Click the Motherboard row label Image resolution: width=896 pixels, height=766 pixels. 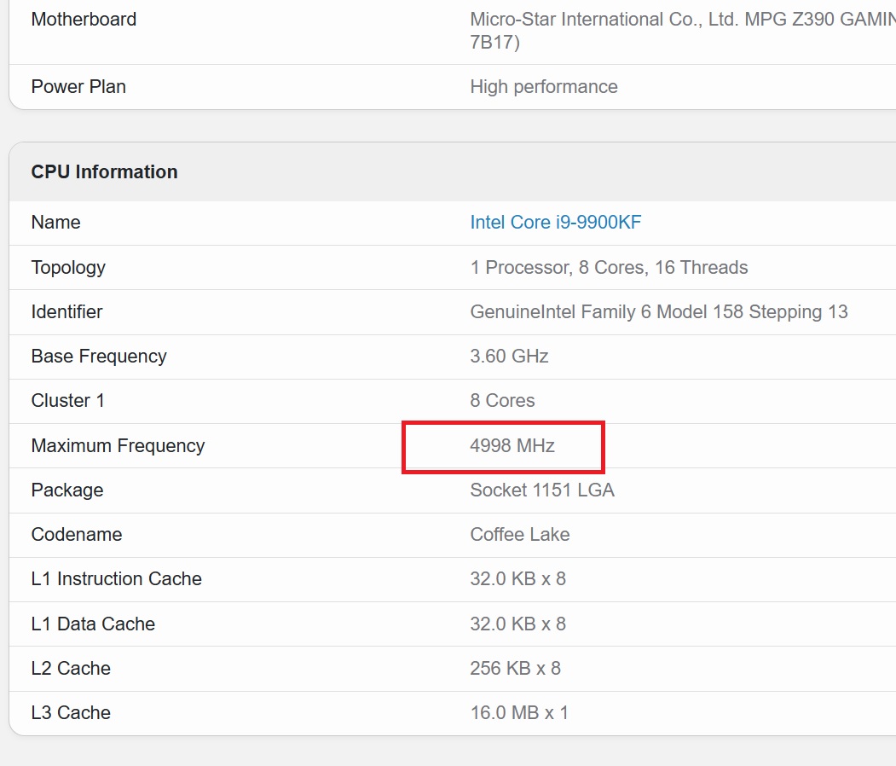coord(84,20)
